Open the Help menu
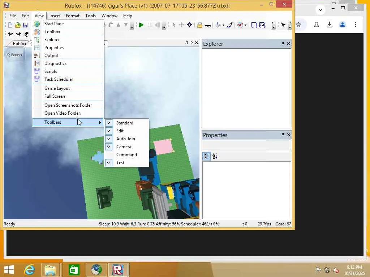The width and height of the screenshot is (370, 277). click(128, 16)
